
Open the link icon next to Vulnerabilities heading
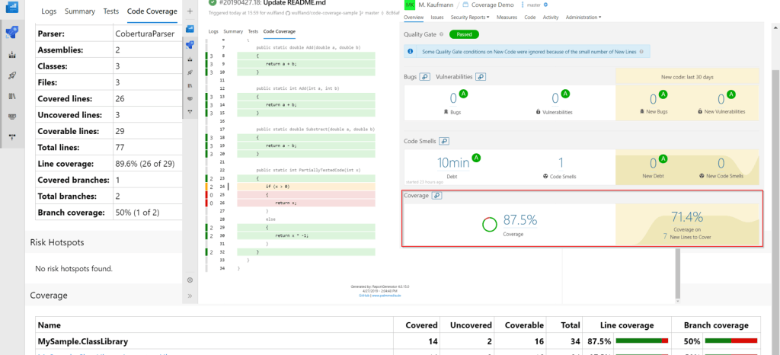point(481,77)
